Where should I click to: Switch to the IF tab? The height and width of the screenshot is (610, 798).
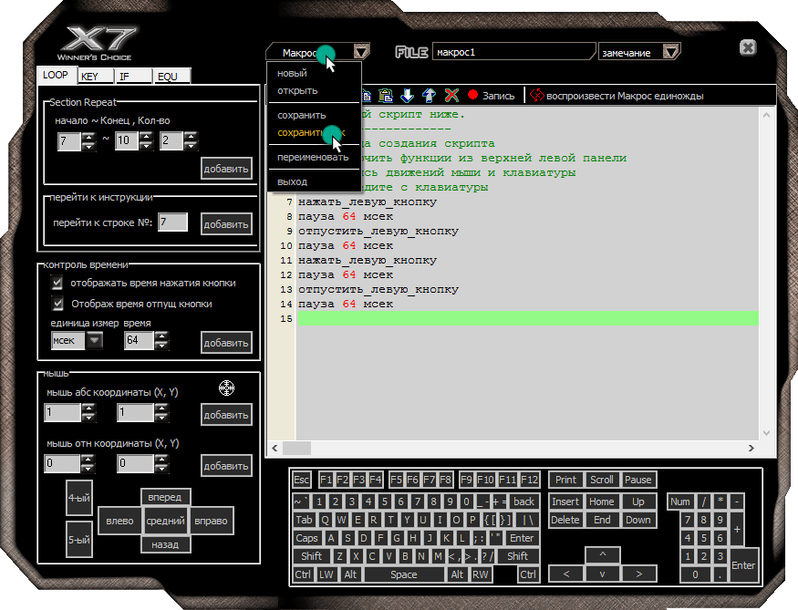tap(133, 77)
